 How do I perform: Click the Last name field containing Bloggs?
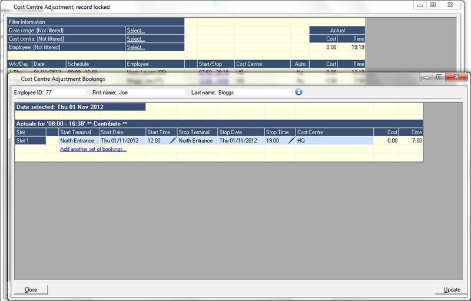(x=253, y=92)
